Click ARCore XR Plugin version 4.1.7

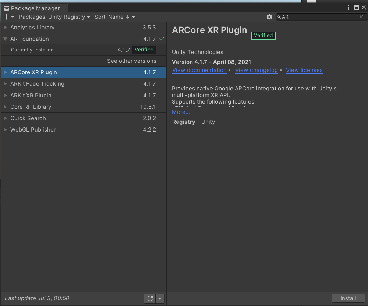(149, 72)
